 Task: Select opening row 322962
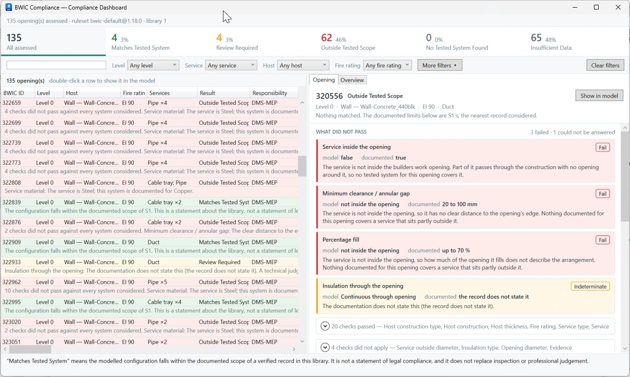pyautogui.click(x=149, y=287)
